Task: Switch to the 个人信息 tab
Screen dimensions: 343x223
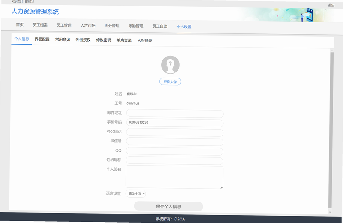Action: pos(22,39)
